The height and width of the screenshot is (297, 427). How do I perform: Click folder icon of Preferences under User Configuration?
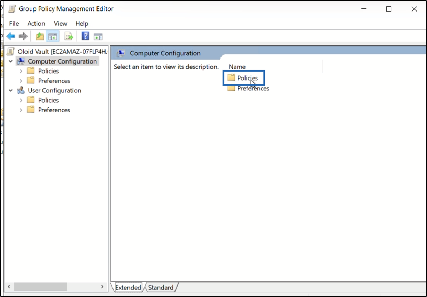click(x=31, y=110)
